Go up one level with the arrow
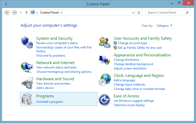196x123 pixels. coord(26,13)
